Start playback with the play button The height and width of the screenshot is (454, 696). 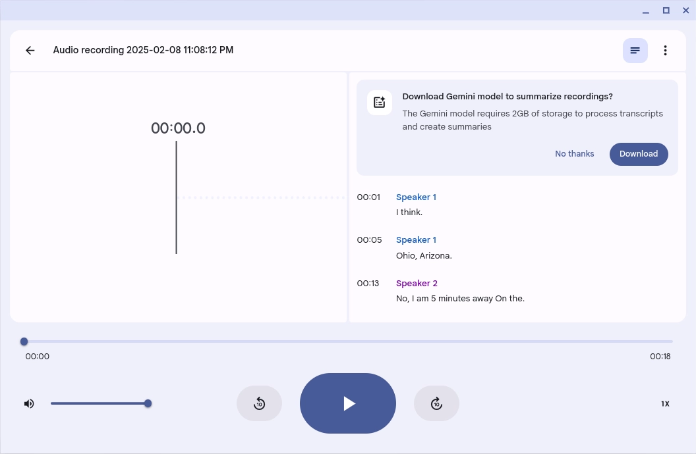(348, 403)
